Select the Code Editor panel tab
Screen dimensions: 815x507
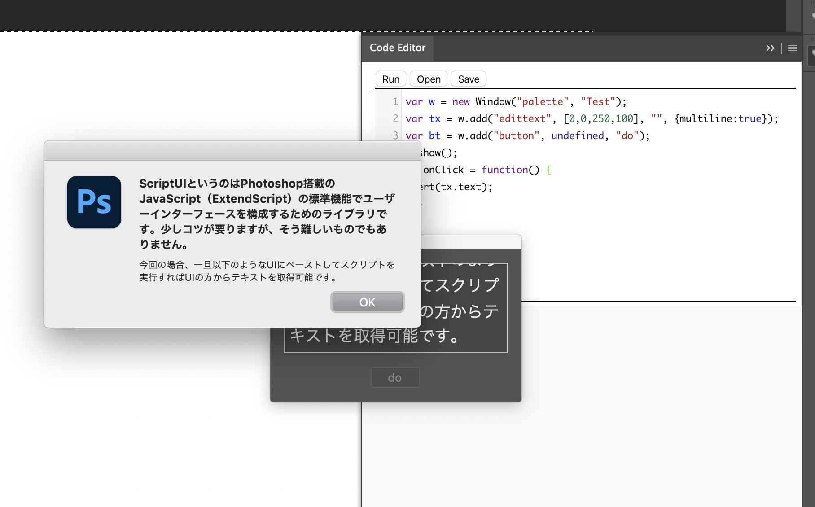click(x=398, y=48)
